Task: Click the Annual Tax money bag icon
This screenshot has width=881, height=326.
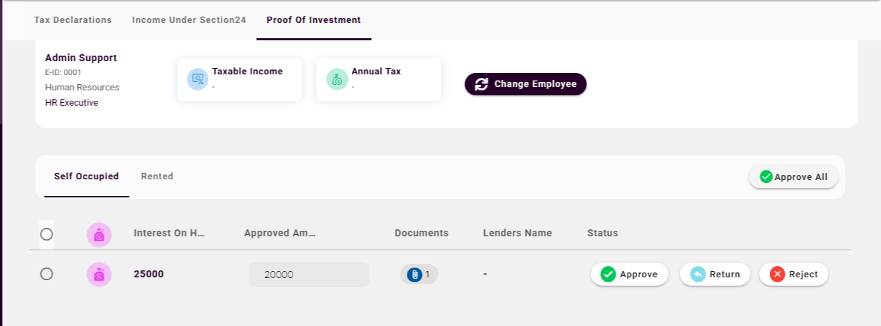Action: 337,79
